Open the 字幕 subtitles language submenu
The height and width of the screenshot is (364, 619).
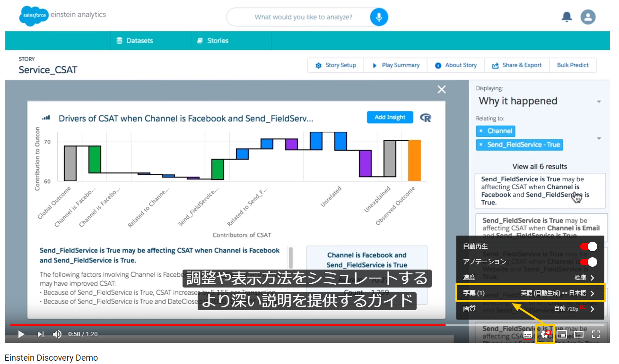click(x=530, y=293)
